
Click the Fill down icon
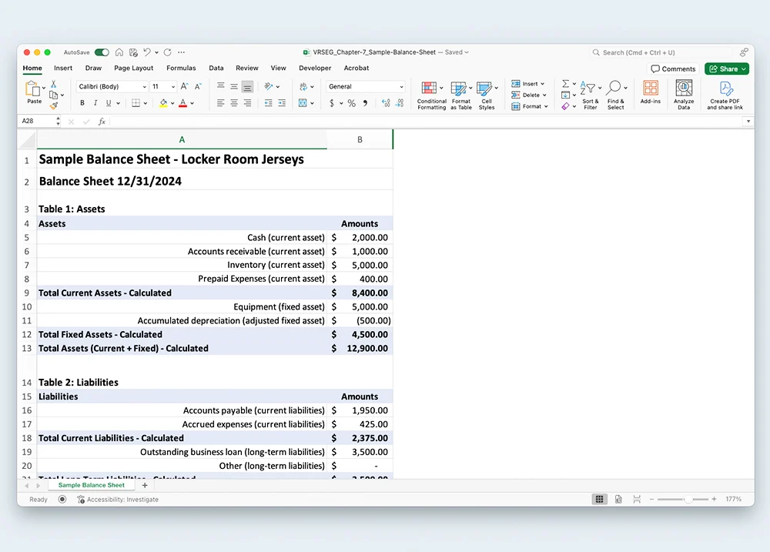click(x=566, y=95)
